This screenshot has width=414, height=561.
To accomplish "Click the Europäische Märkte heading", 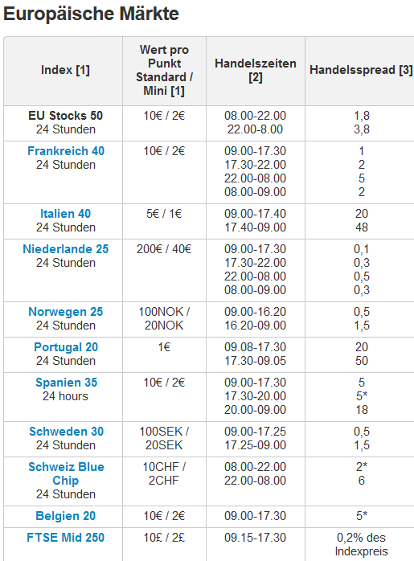I will pyautogui.click(x=91, y=14).
